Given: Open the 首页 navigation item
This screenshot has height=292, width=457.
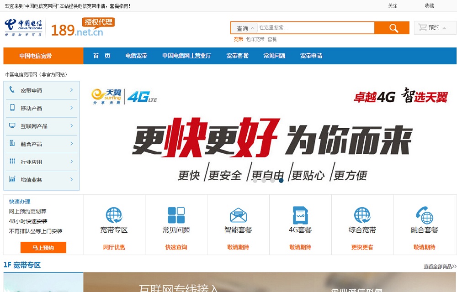Looking at the screenshot, I should [102, 56].
